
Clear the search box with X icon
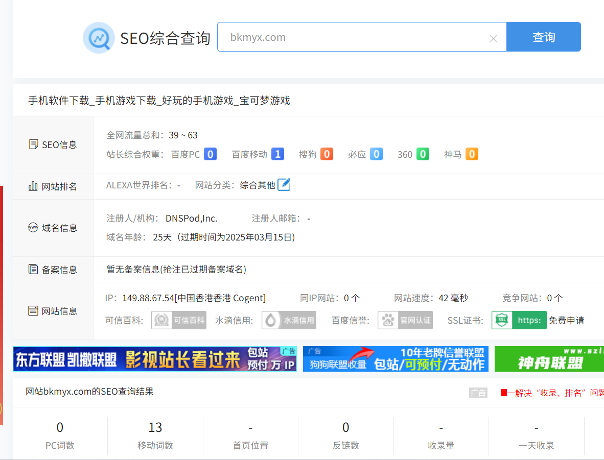click(x=493, y=38)
